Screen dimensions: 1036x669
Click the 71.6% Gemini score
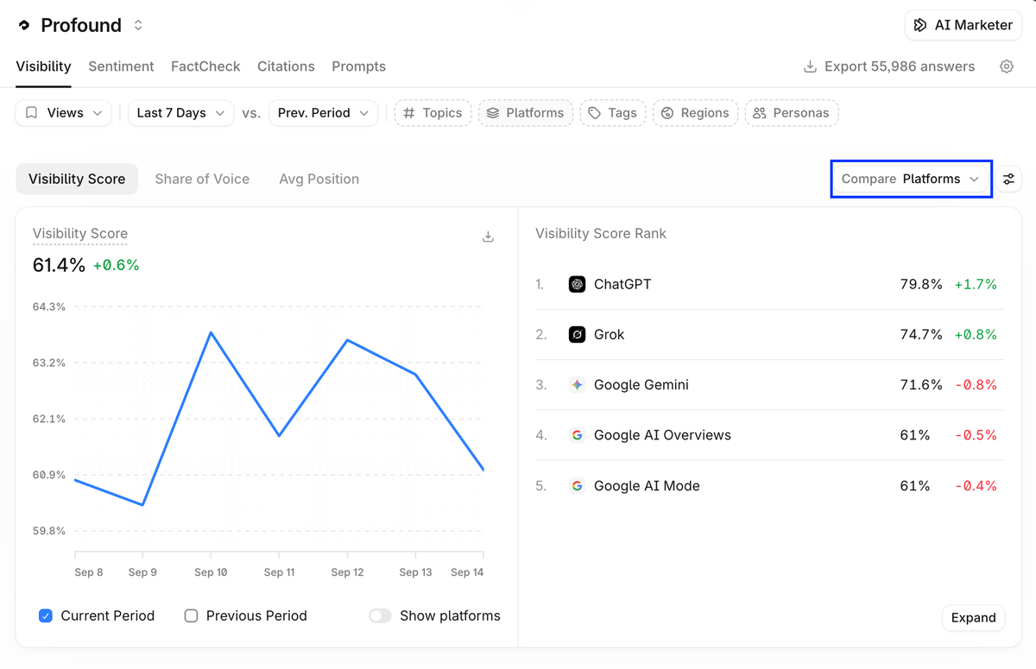pos(921,385)
